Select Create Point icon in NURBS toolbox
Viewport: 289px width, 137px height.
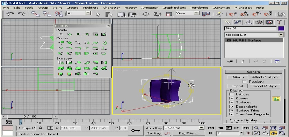click(x=61, y=34)
